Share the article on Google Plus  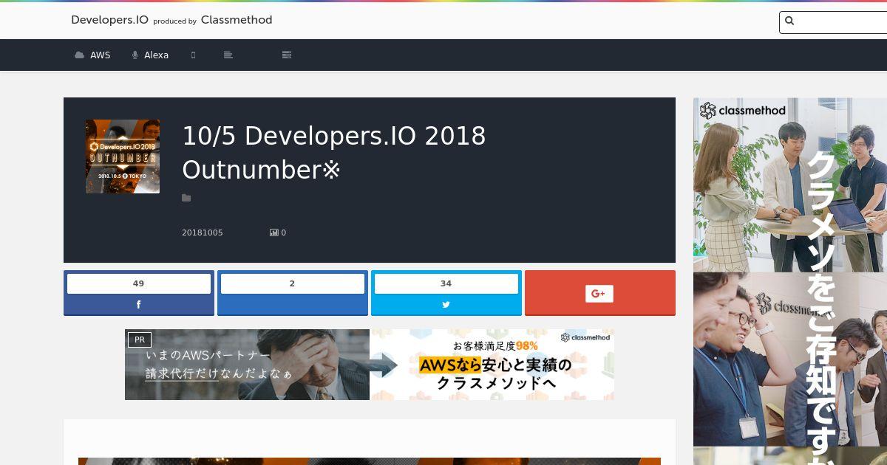pos(600,293)
